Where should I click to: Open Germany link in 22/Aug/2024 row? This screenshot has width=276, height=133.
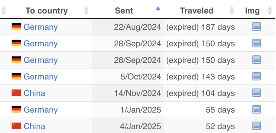coord(41,27)
